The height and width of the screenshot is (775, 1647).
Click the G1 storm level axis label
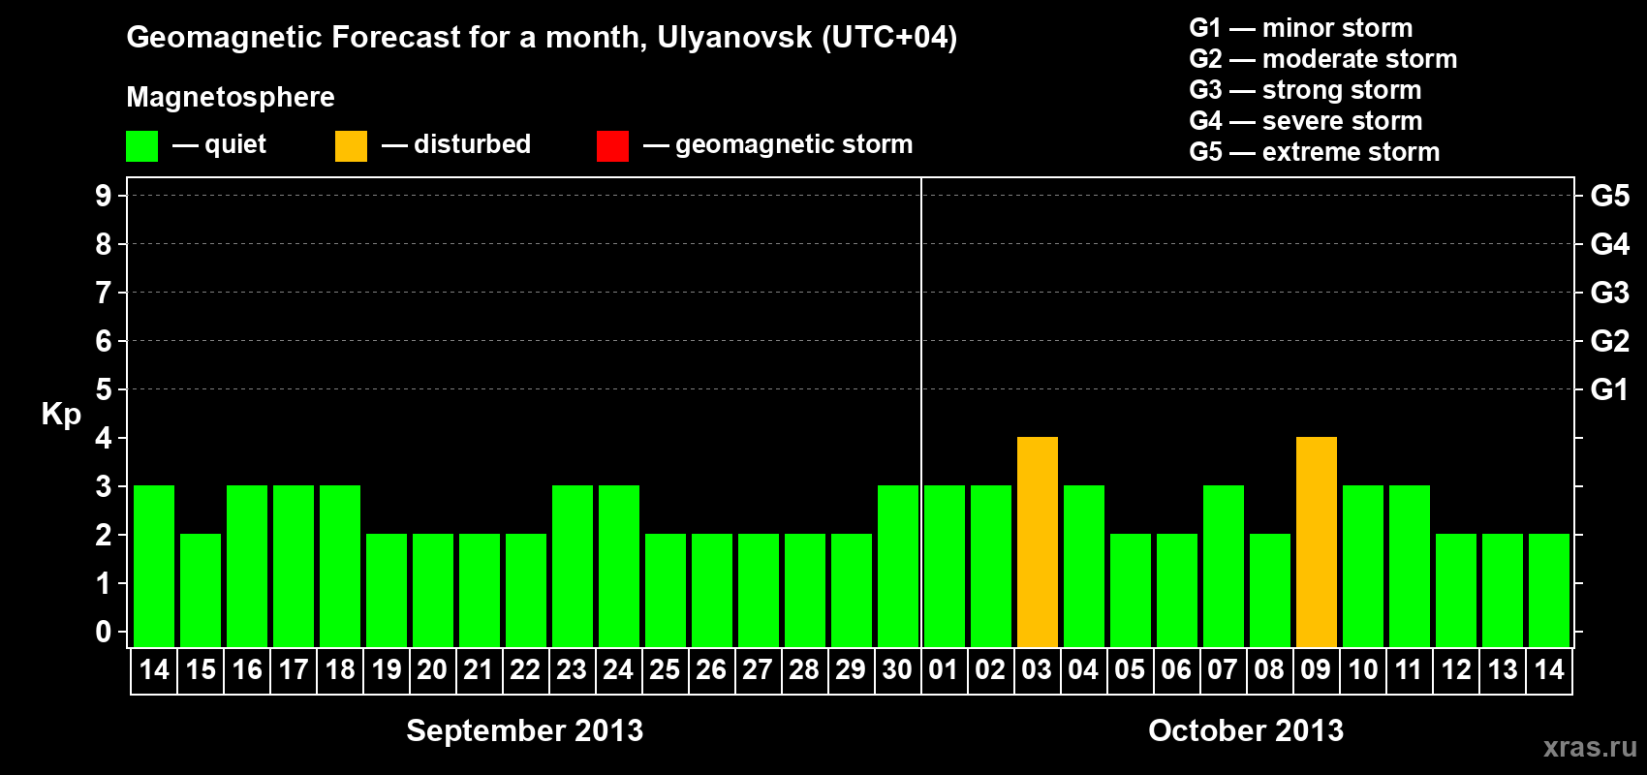tap(1610, 389)
